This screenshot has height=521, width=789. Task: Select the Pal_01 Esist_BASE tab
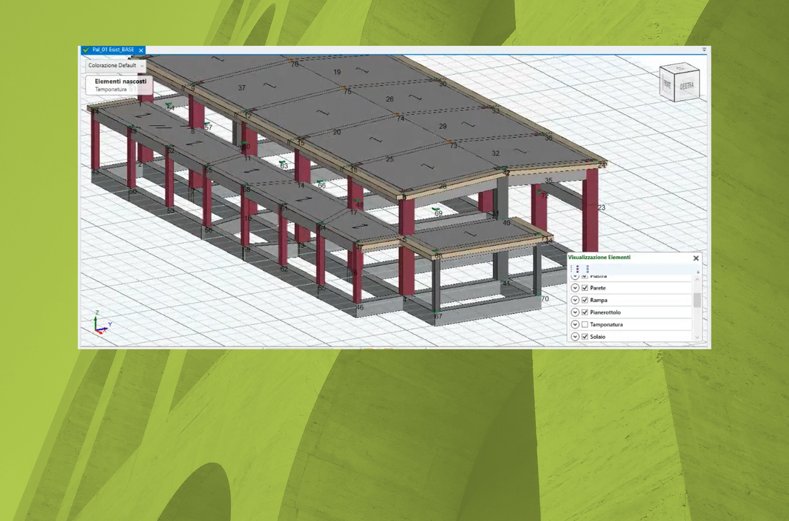point(113,50)
